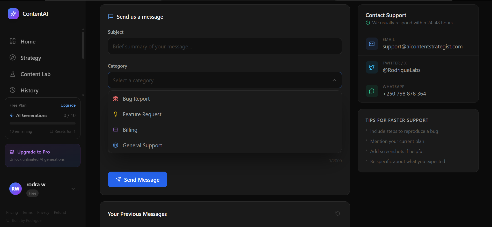Click the calendar icon beside Resets Jun 1
Image resolution: width=492 pixels, height=227 pixels.
(52, 131)
